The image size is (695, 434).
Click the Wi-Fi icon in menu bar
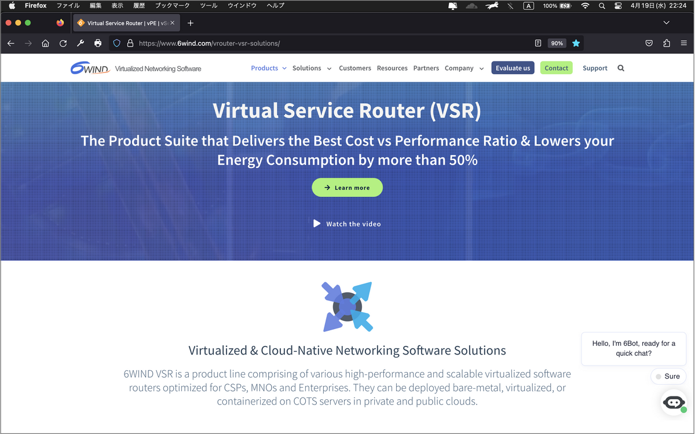[x=585, y=6]
